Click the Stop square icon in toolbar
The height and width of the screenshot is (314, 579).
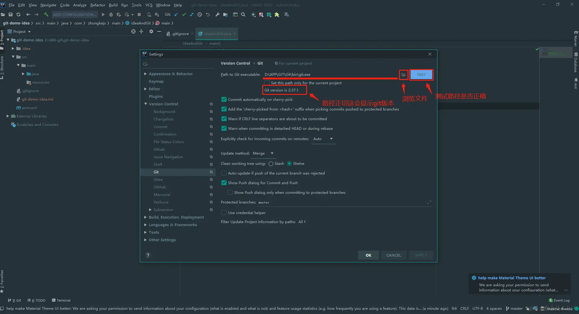tap(139, 14)
